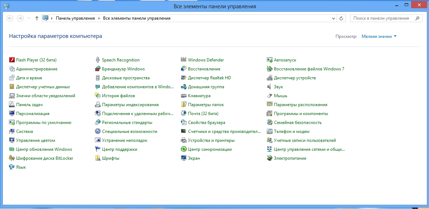Screen dimensions: 429x209
Task: Click the Шифрование диска BitLocker icon
Action: (x=12, y=158)
